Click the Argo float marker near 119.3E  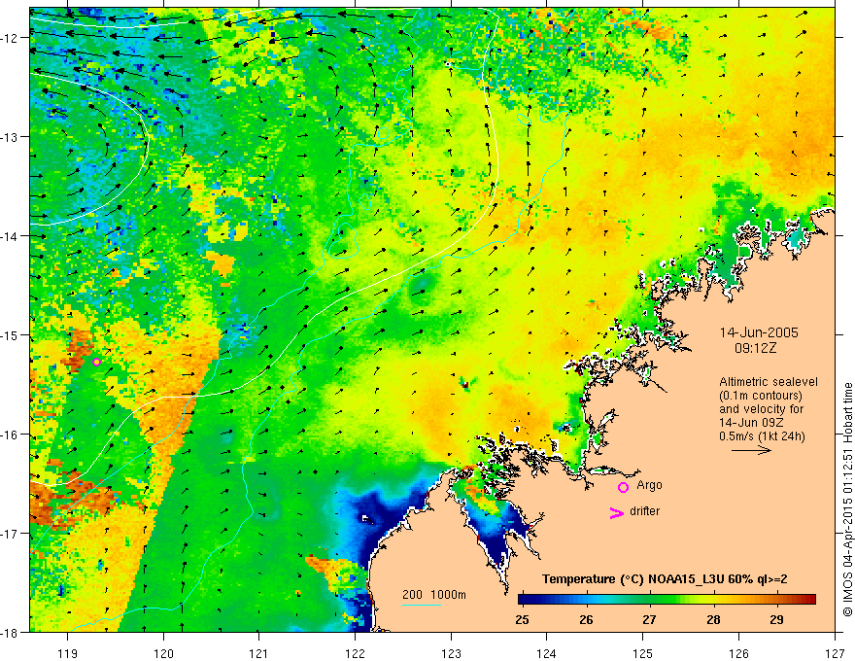pyautogui.click(x=96, y=362)
